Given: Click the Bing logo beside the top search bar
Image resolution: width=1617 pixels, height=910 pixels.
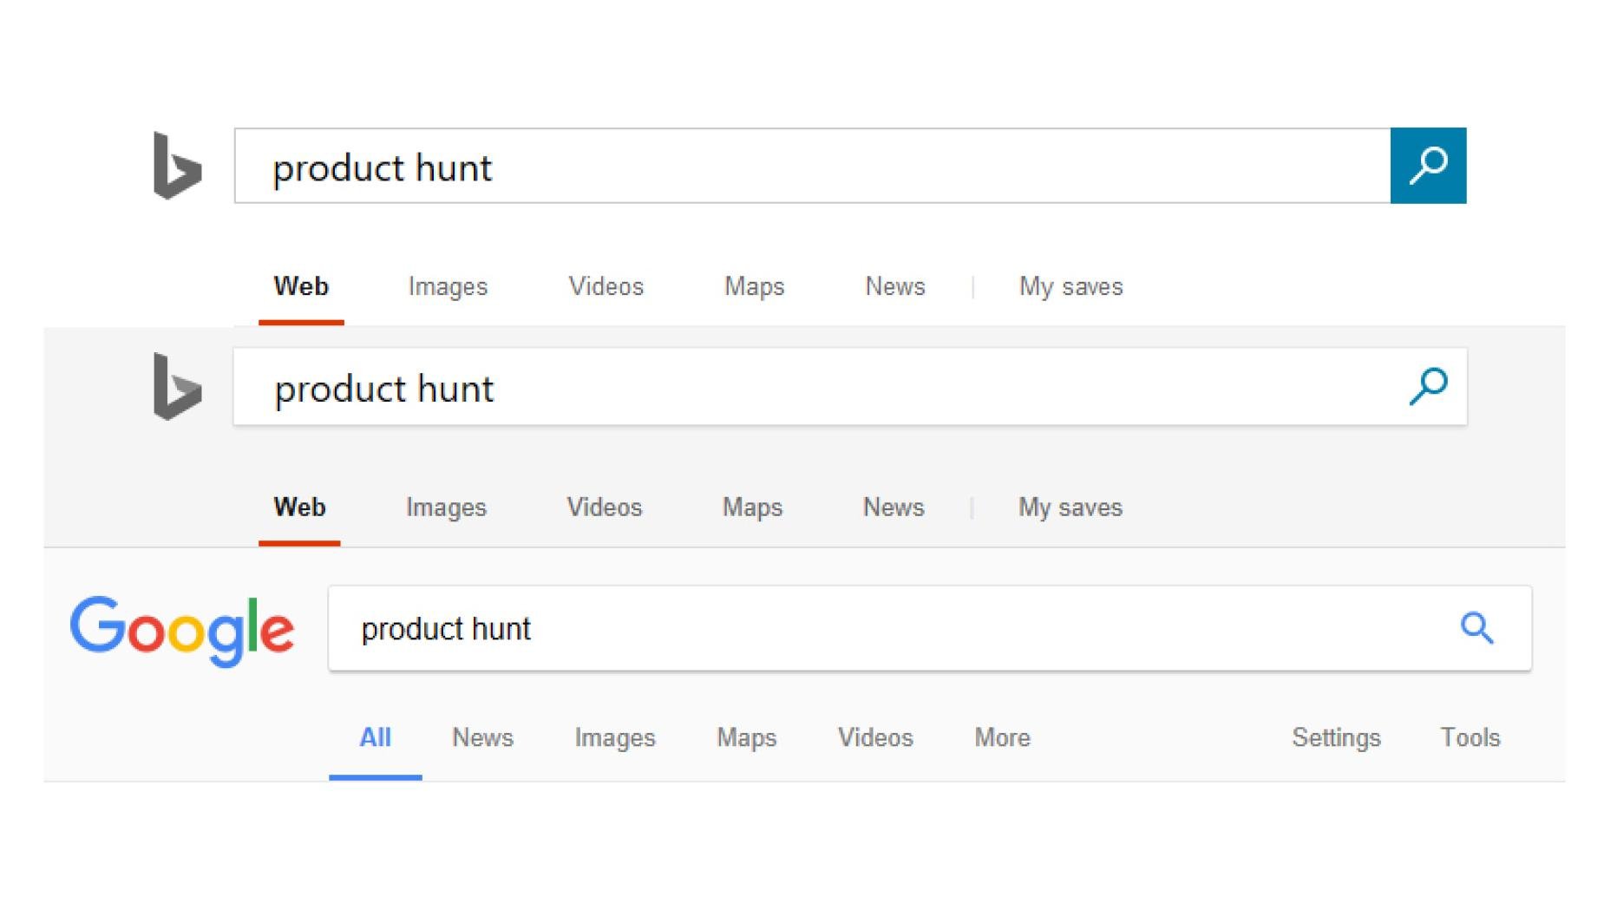Looking at the screenshot, I should point(178,166).
